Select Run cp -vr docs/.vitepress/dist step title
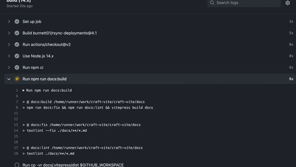This screenshot has height=167, width=296. click(73, 165)
